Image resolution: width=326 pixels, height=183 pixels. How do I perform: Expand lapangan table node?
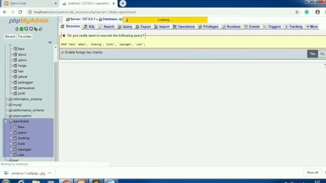[11, 149]
